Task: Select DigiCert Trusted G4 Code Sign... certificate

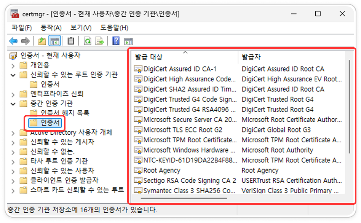Action: (x=190, y=99)
